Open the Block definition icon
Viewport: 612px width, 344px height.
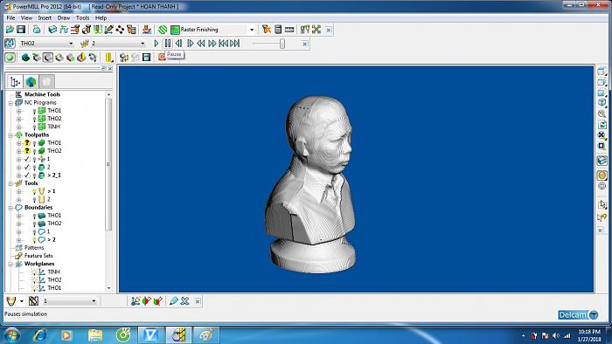pyautogui.click(x=52, y=29)
